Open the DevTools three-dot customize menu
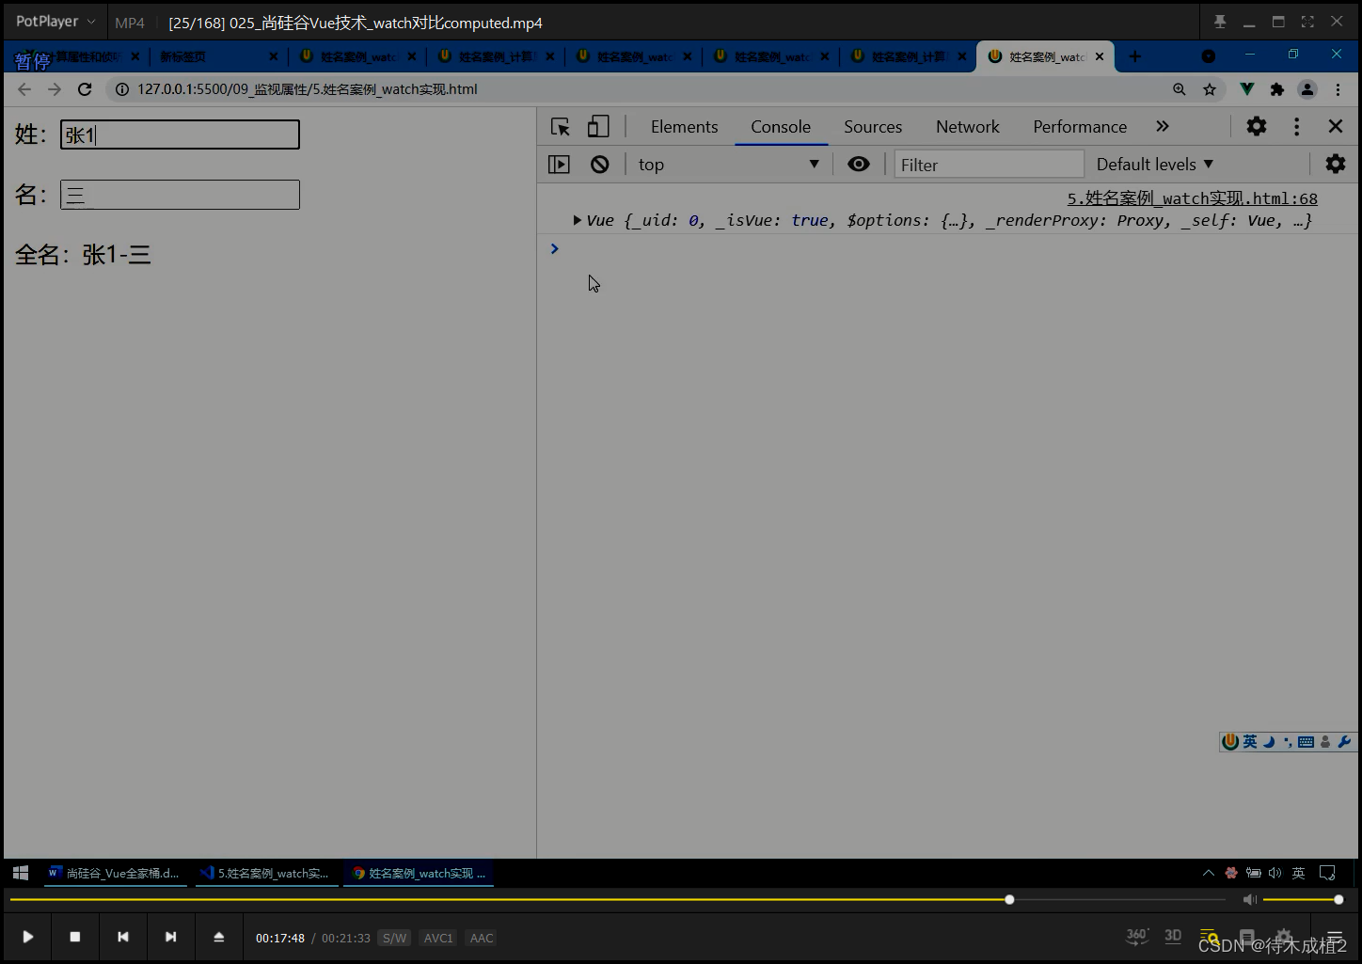The height and width of the screenshot is (964, 1362). 1296,126
